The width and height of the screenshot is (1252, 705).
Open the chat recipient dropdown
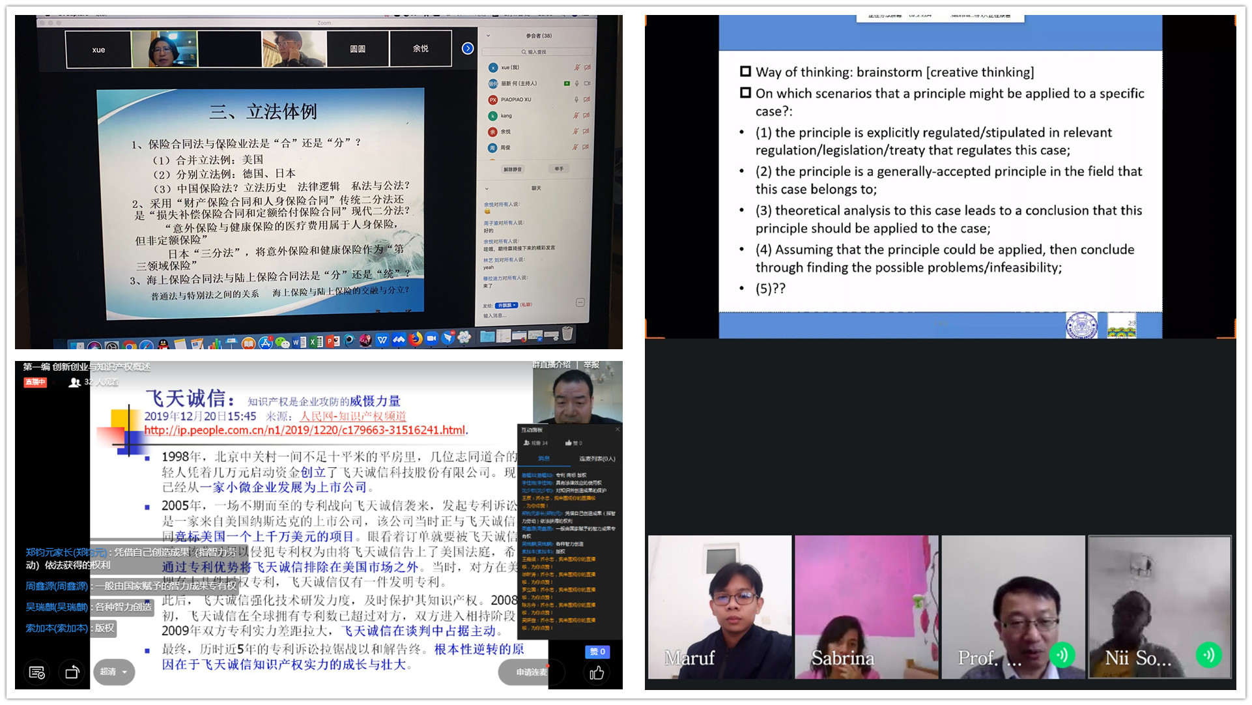coord(506,305)
